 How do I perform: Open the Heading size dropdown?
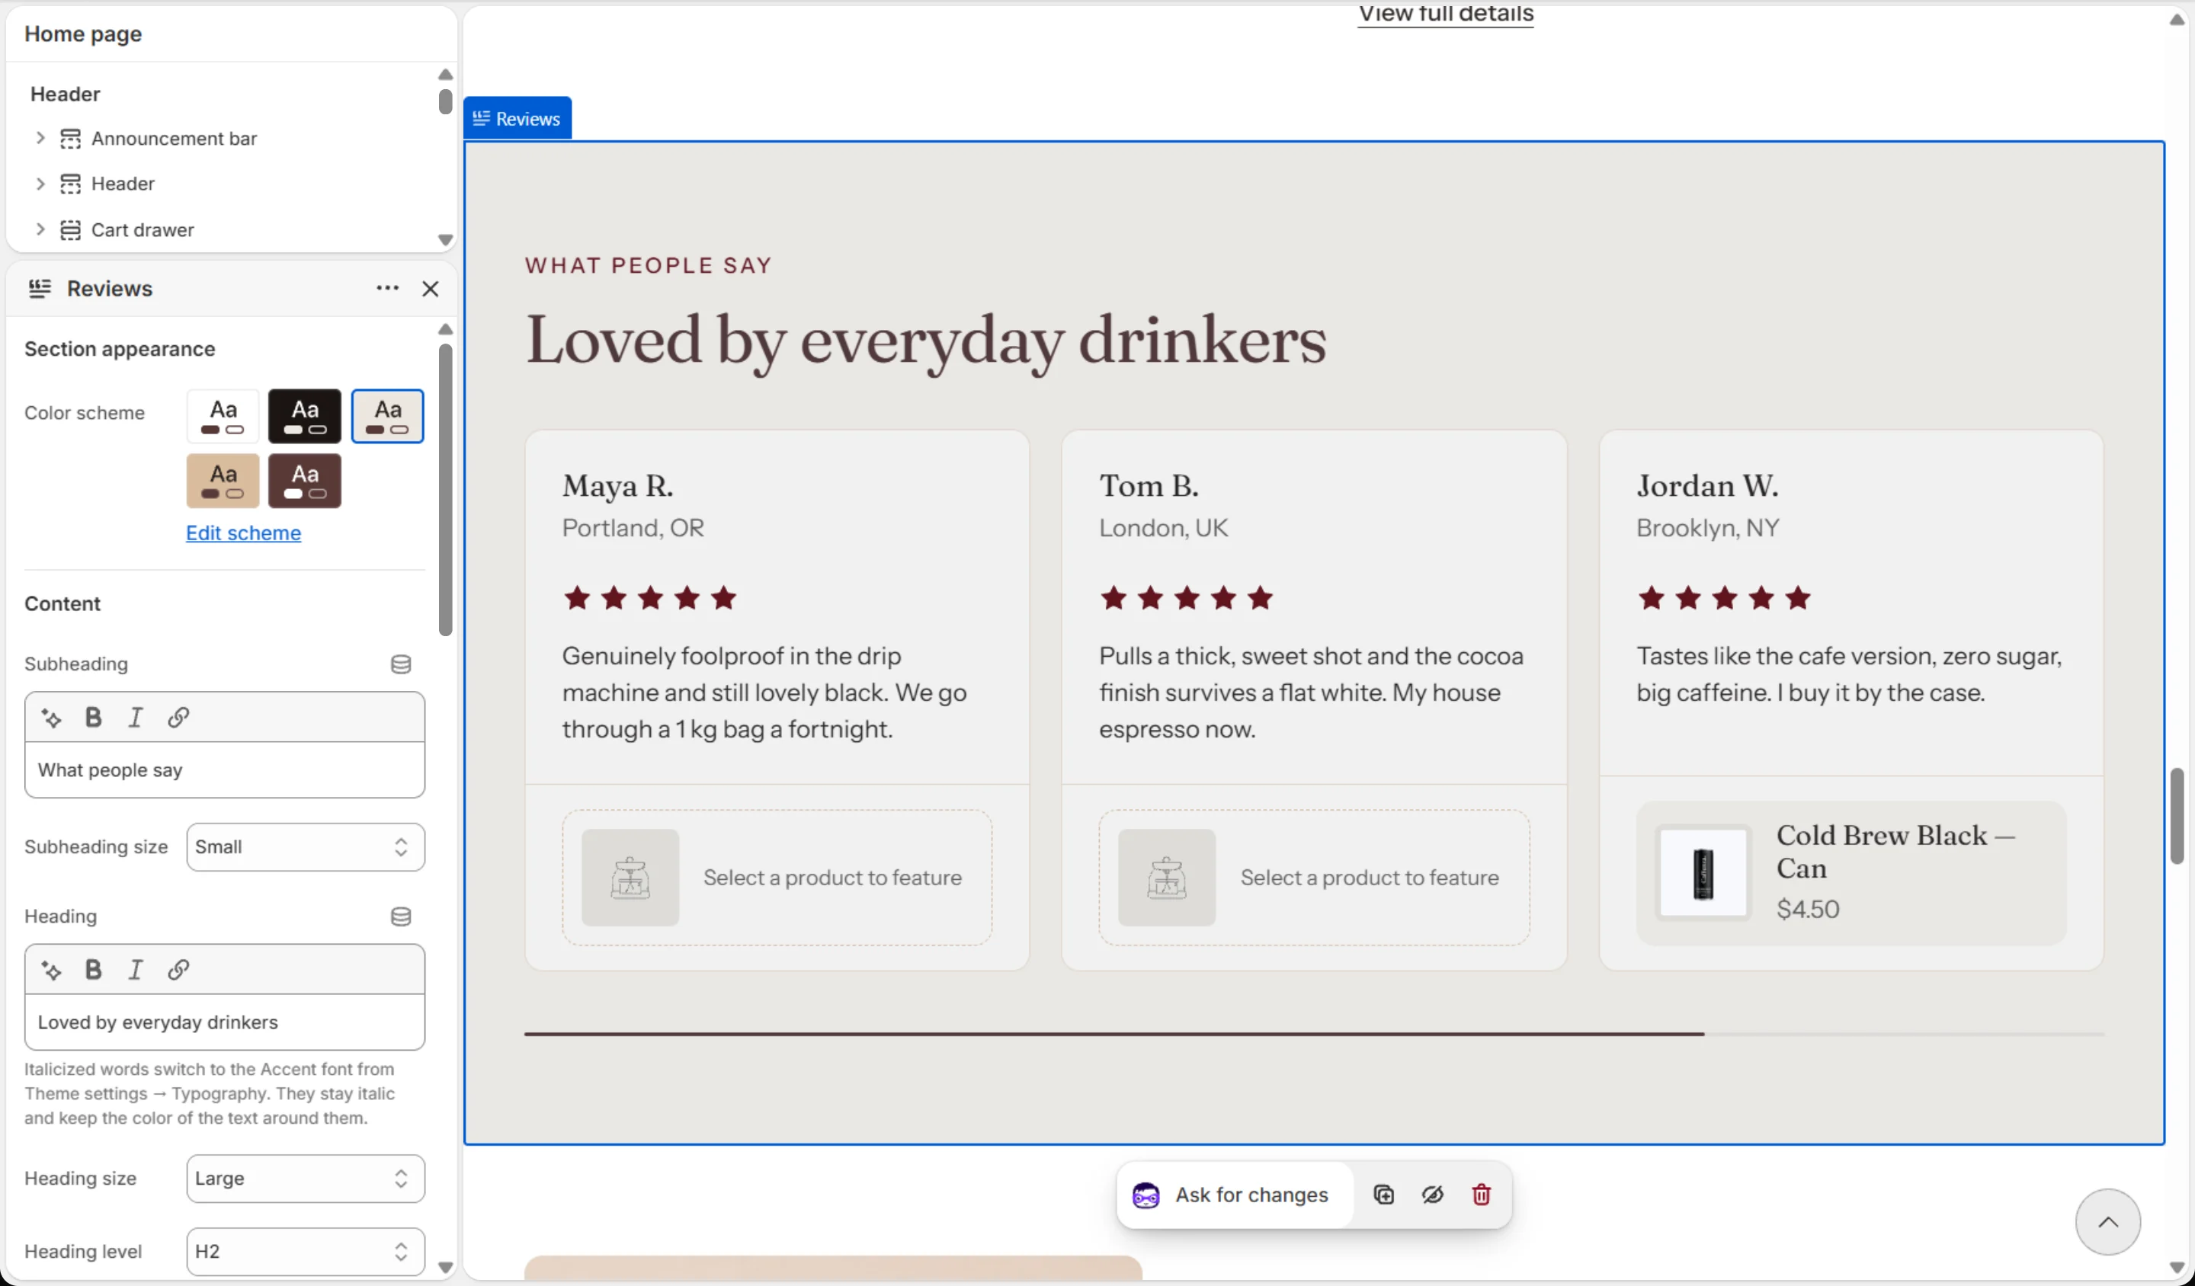click(306, 1179)
